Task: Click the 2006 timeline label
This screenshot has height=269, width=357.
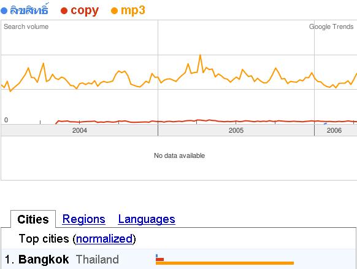Action: (334, 130)
